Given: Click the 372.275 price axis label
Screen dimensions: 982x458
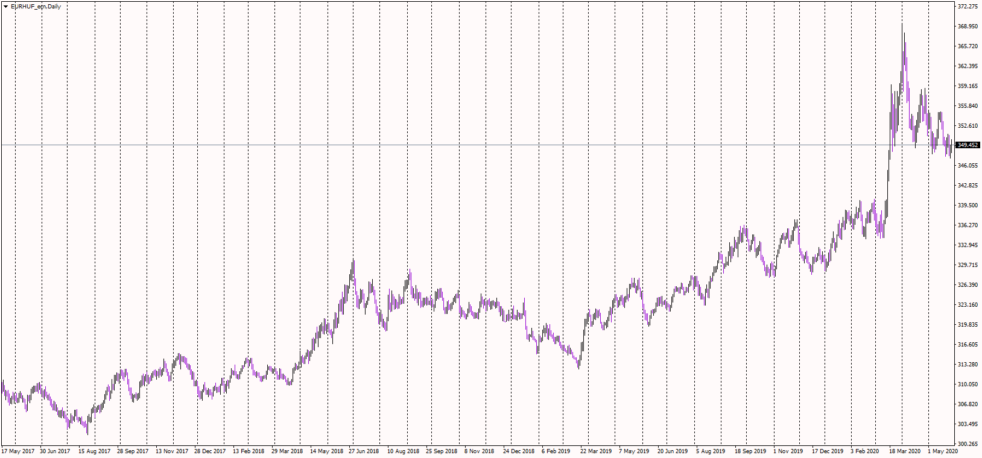Looking at the screenshot, I should (968, 7).
